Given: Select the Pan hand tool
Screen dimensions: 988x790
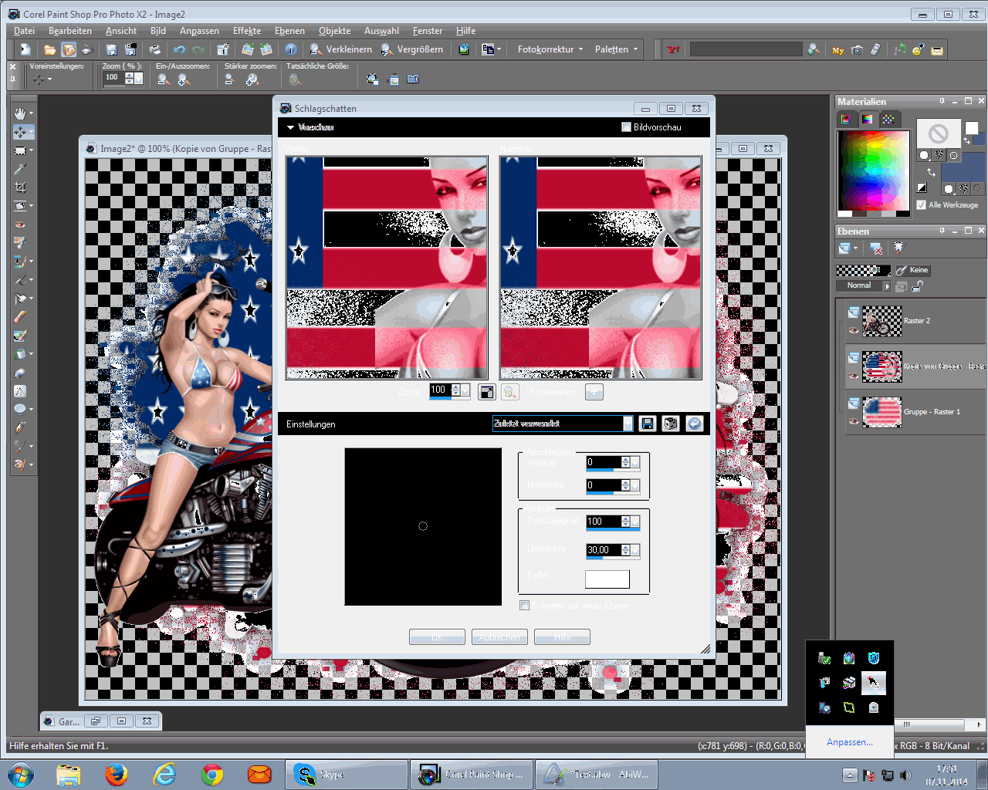Looking at the screenshot, I should [20, 113].
